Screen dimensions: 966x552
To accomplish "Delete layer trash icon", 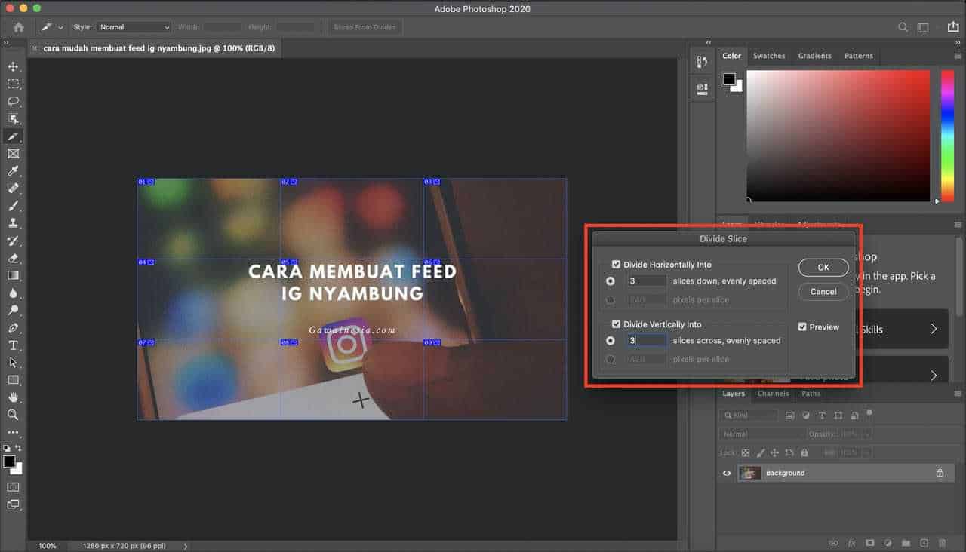I will [942, 542].
